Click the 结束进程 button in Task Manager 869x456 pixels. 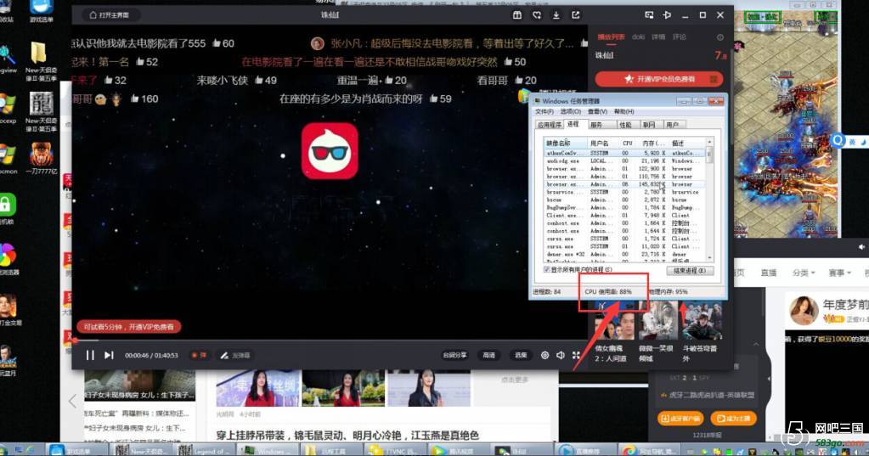pyautogui.click(x=690, y=270)
